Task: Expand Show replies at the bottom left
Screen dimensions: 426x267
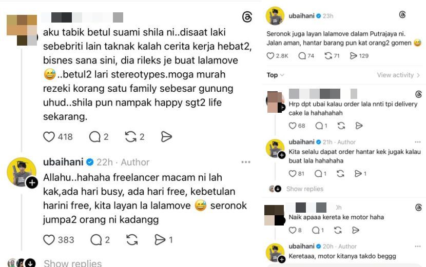Action: click(x=72, y=263)
